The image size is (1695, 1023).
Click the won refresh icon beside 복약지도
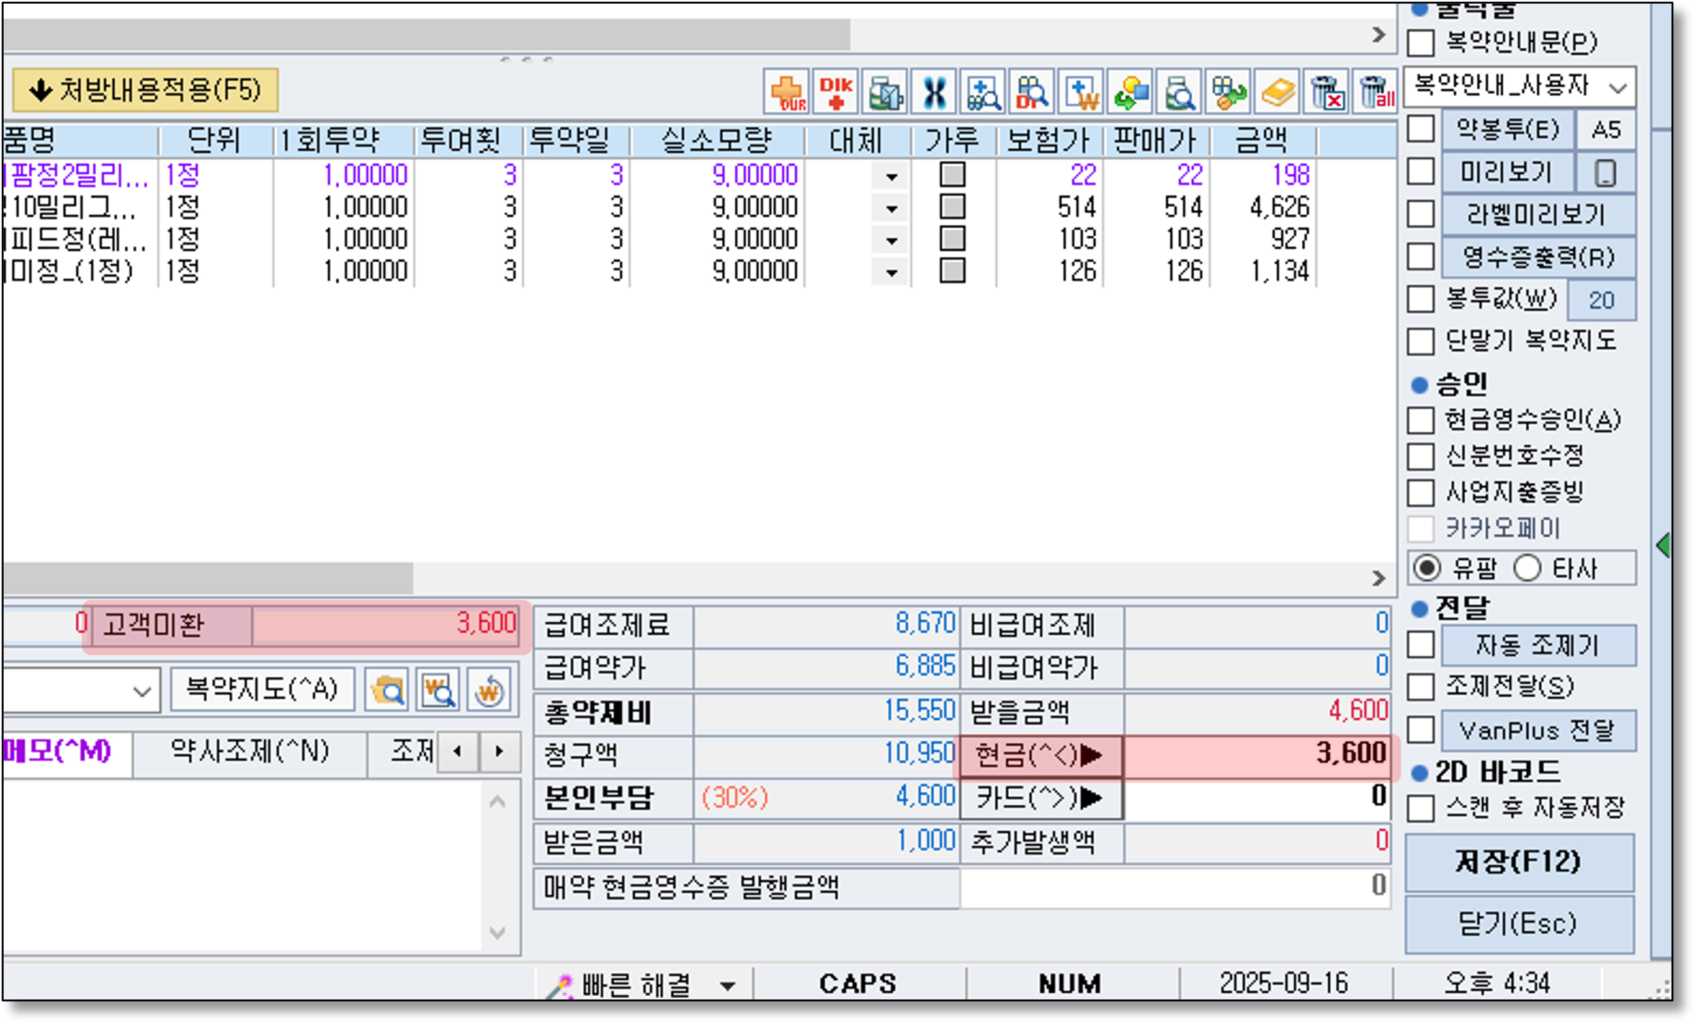(x=489, y=689)
